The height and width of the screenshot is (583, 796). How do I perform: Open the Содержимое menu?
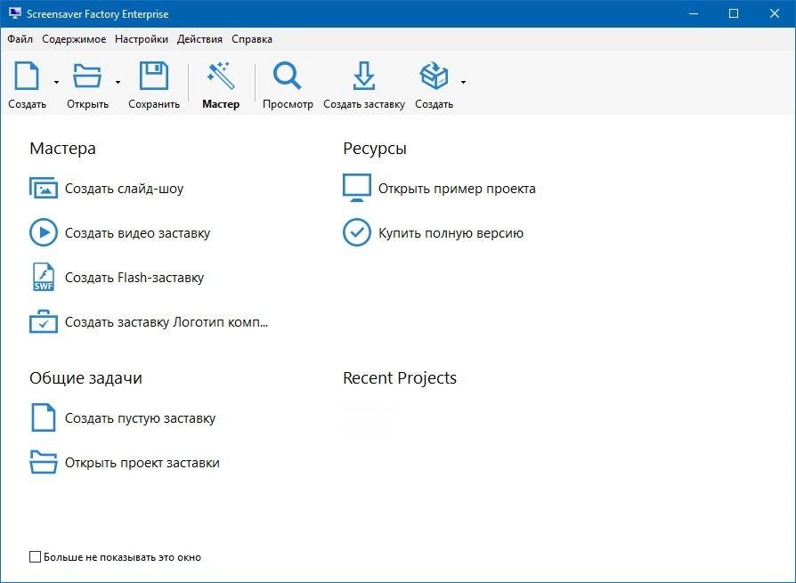(x=74, y=39)
